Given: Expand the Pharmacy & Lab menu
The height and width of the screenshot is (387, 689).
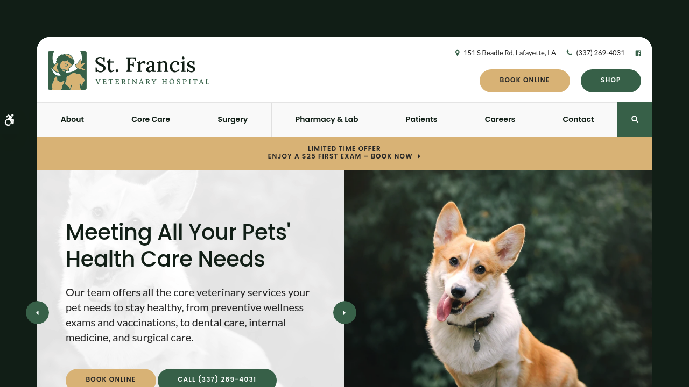Looking at the screenshot, I should coord(327,119).
